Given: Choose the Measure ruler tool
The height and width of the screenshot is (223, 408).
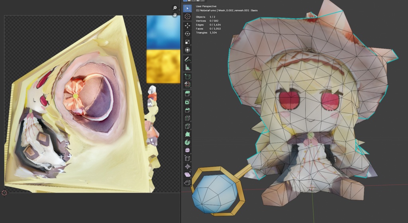Looking at the screenshot, I should pos(187,67).
